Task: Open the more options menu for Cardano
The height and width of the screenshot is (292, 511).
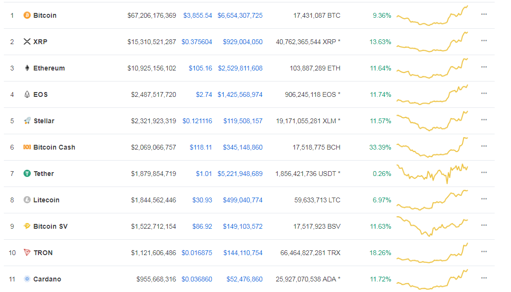Action: pyautogui.click(x=484, y=278)
